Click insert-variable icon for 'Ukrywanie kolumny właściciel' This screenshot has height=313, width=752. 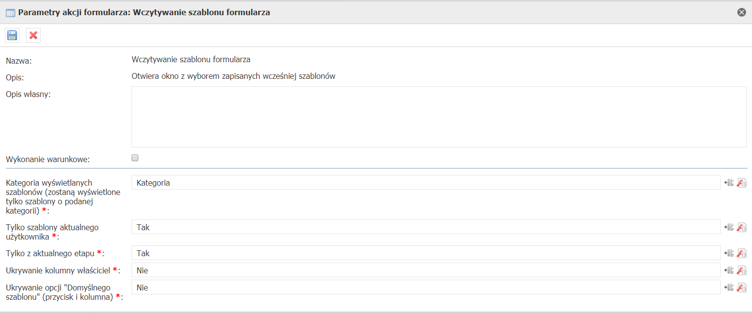tap(729, 270)
